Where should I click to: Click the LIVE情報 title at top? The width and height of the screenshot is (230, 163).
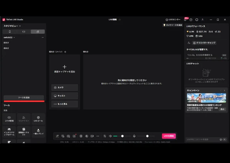pos(112,20)
